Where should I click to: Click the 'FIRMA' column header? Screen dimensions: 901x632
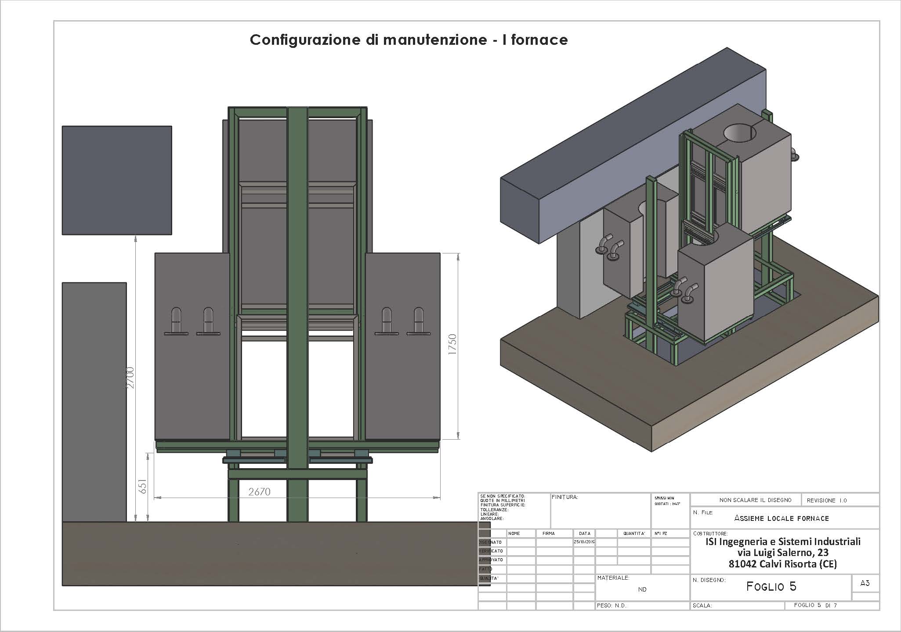(549, 533)
